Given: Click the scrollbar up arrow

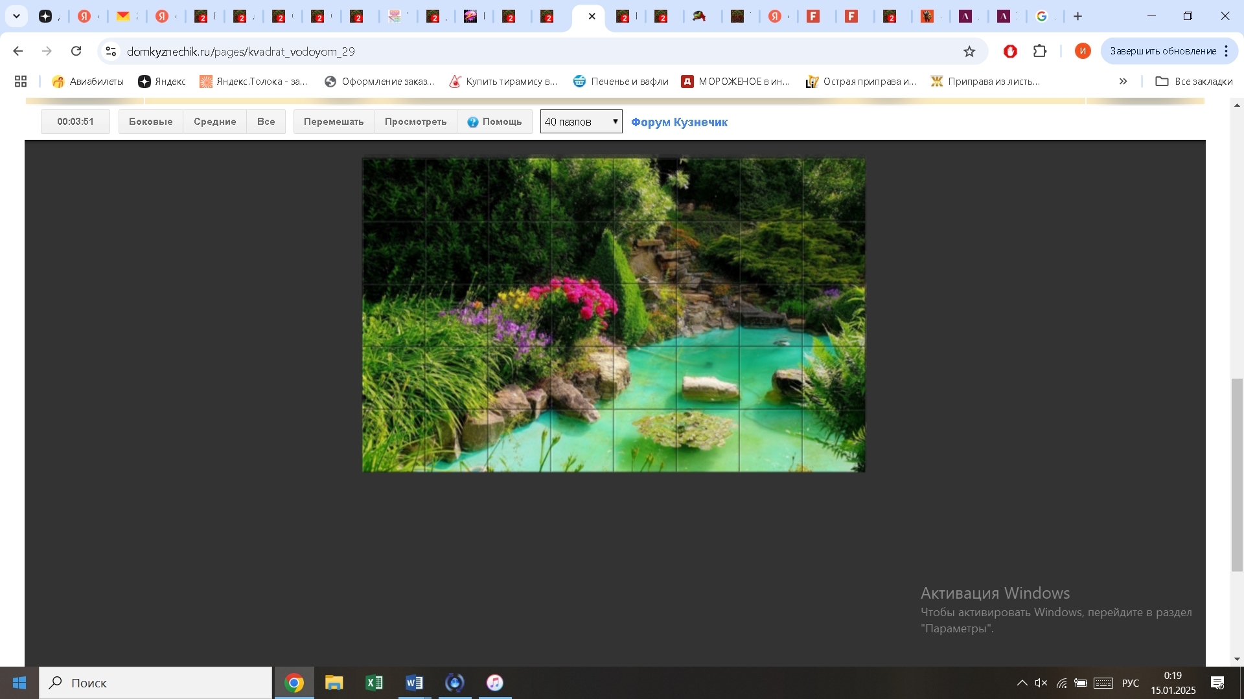Looking at the screenshot, I should 1237,105.
